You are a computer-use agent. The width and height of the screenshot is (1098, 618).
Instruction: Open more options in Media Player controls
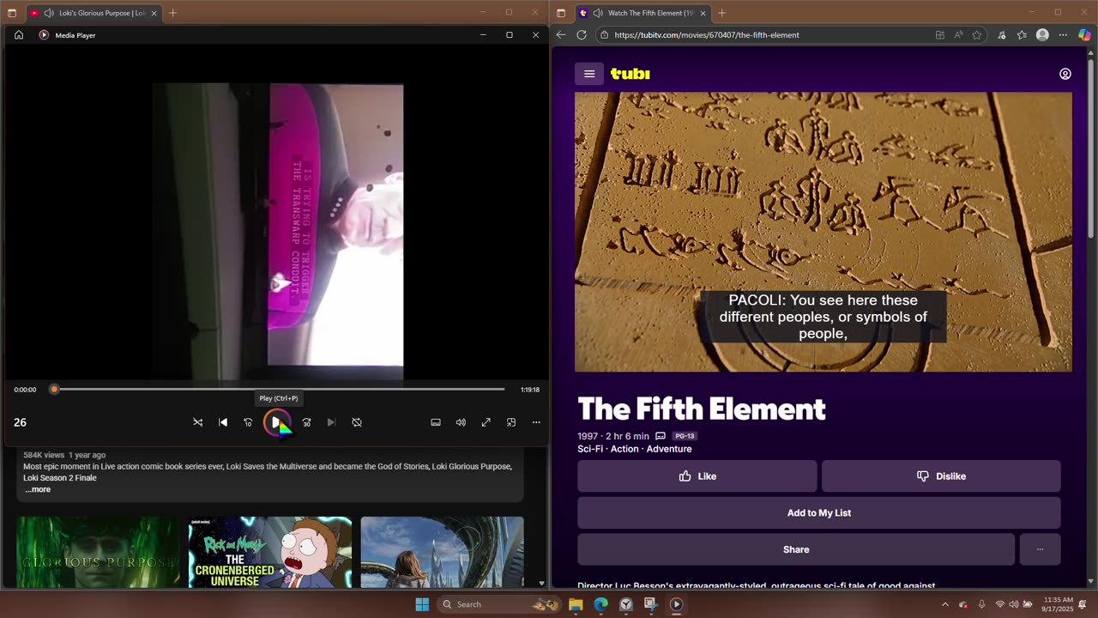point(536,422)
